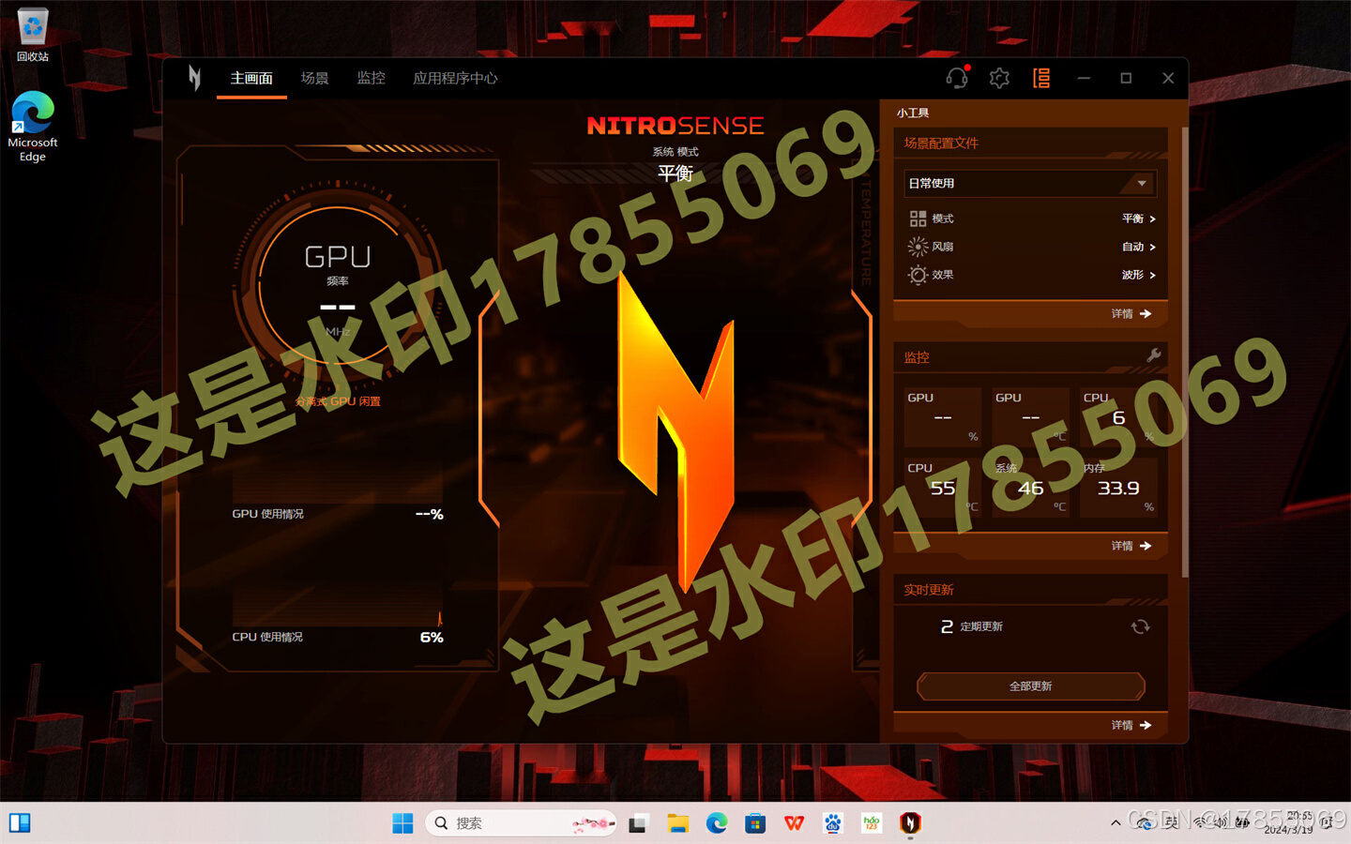This screenshot has width=1351, height=844.
Task: Click the 场景配置文件 heading
Action: [x=941, y=143]
